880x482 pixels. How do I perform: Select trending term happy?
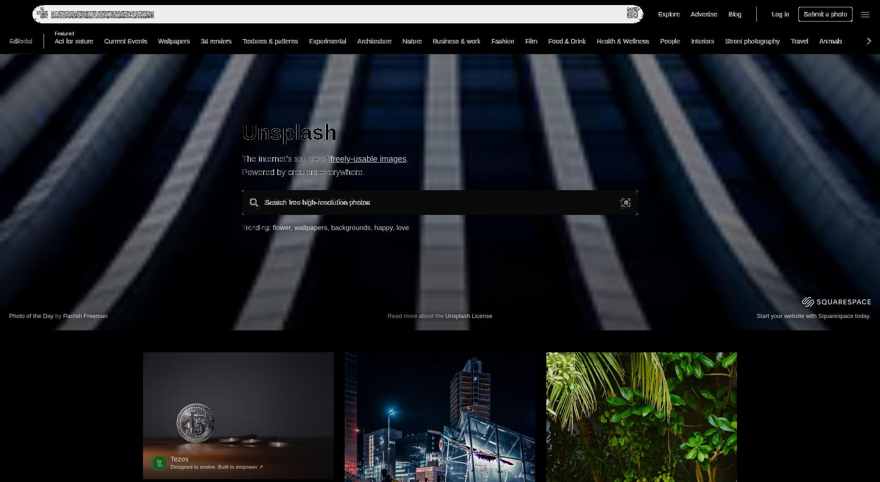coord(383,228)
